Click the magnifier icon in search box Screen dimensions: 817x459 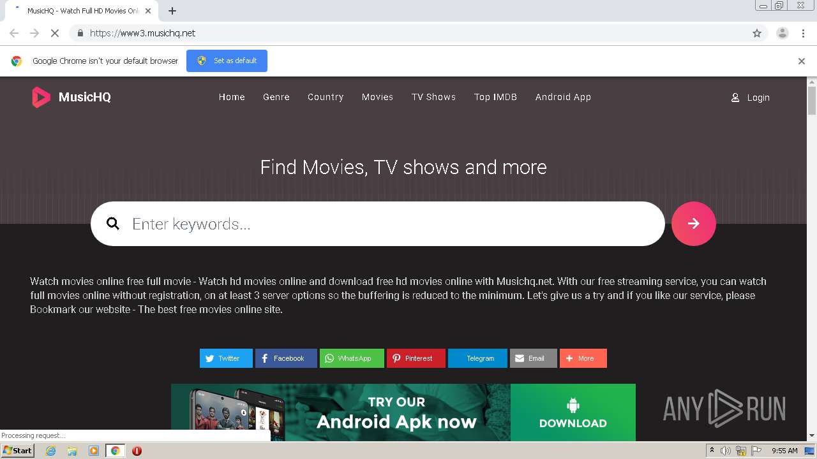tap(113, 224)
